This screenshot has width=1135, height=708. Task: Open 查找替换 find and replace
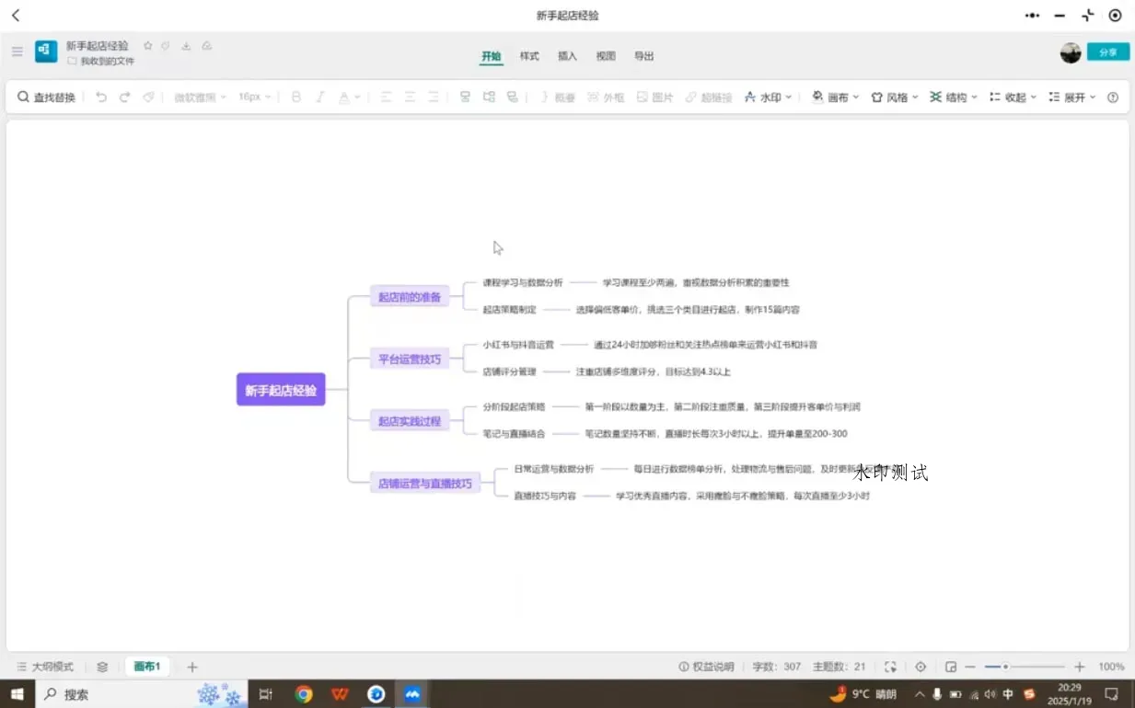tap(46, 97)
